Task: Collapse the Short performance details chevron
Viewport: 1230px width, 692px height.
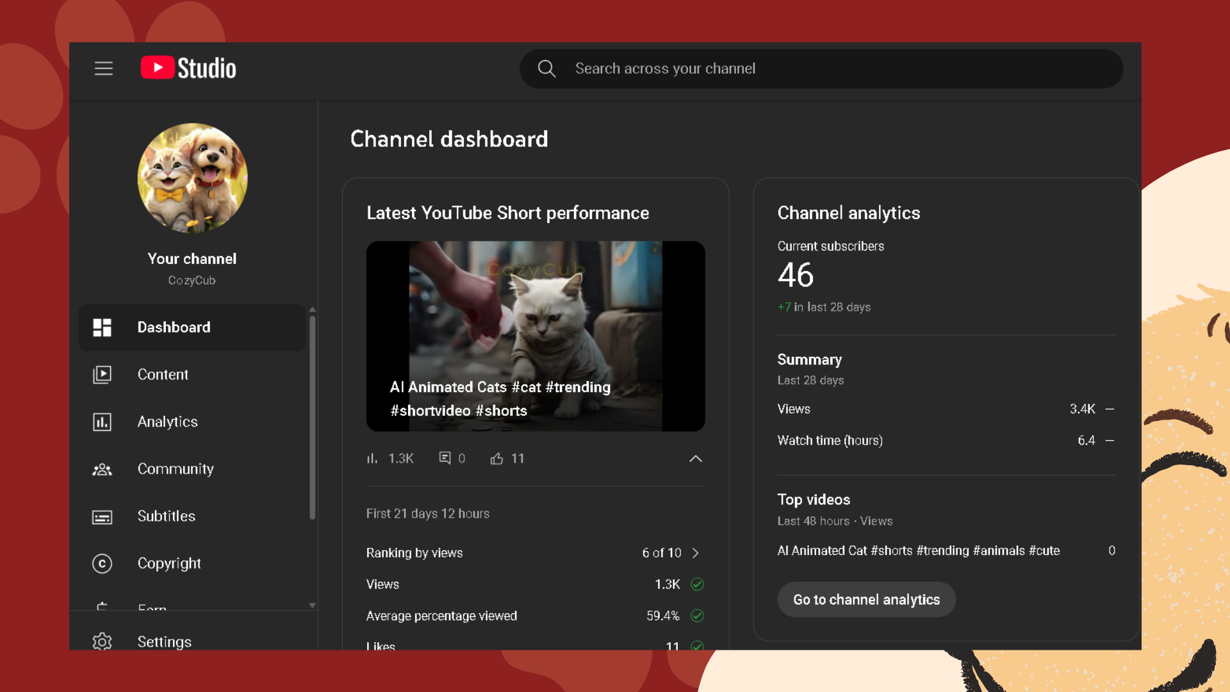Action: click(x=696, y=459)
